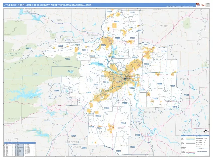Click ZIP code 72065 label
The width and height of the screenshot is (213, 160).
[x=124, y=103]
